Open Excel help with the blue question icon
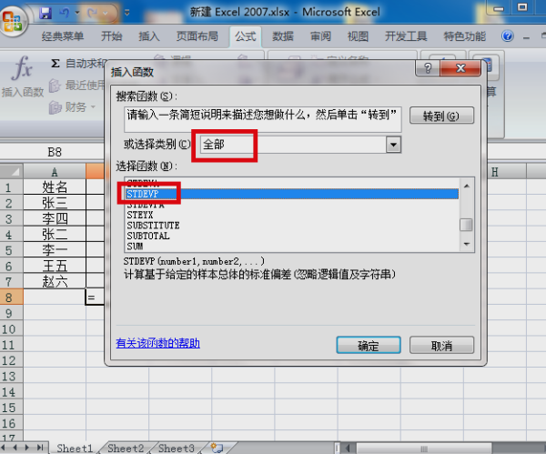Screen dimensions: 546x454 coord(508,35)
